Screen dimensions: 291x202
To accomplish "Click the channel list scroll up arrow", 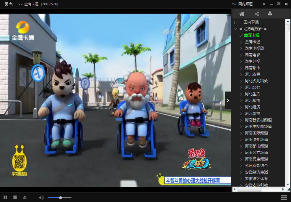I will 288,22.
